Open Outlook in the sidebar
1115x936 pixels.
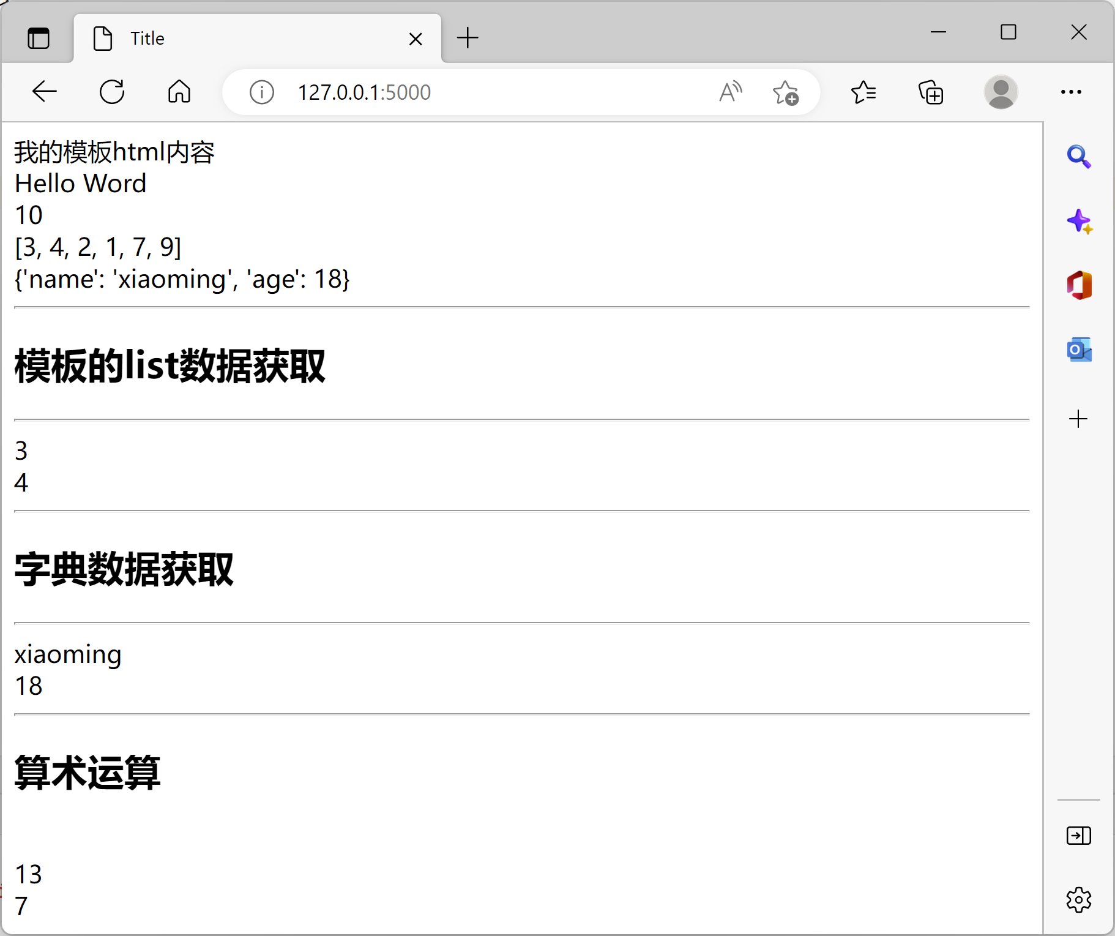click(x=1079, y=350)
